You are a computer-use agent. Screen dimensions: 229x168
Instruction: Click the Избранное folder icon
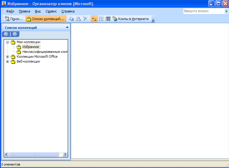[x=19, y=47]
